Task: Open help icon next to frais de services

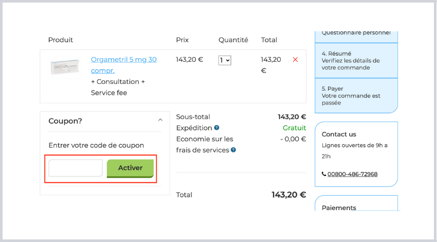Action: [x=233, y=150]
